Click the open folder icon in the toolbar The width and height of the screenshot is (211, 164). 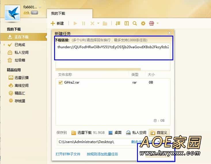point(105,23)
